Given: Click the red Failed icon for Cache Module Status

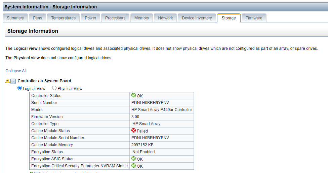Looking at the screenshot, I should [x=133, y=131].
